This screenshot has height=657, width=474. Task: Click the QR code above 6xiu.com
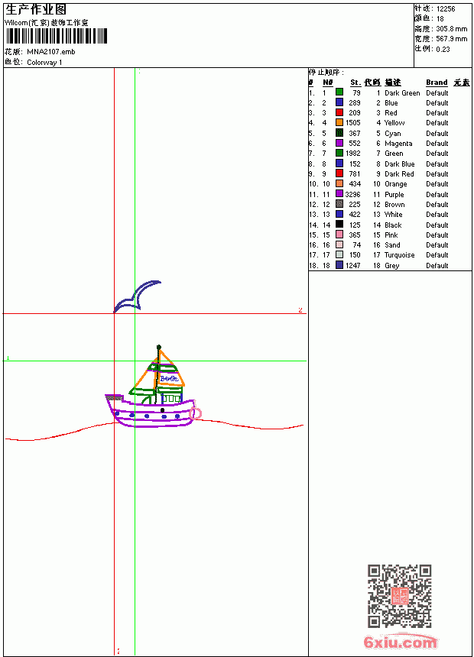[x=400, y=596]
